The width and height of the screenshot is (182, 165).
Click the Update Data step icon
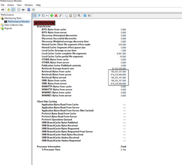[89, 15]
